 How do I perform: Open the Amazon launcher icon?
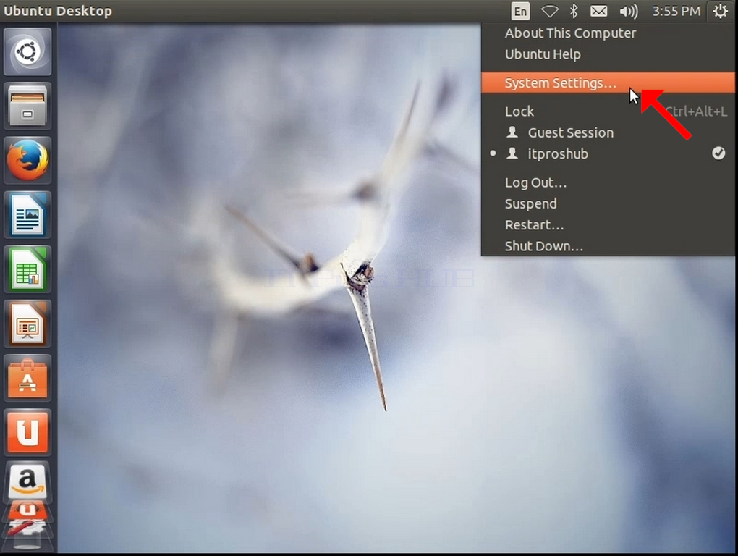pos(27,481)
